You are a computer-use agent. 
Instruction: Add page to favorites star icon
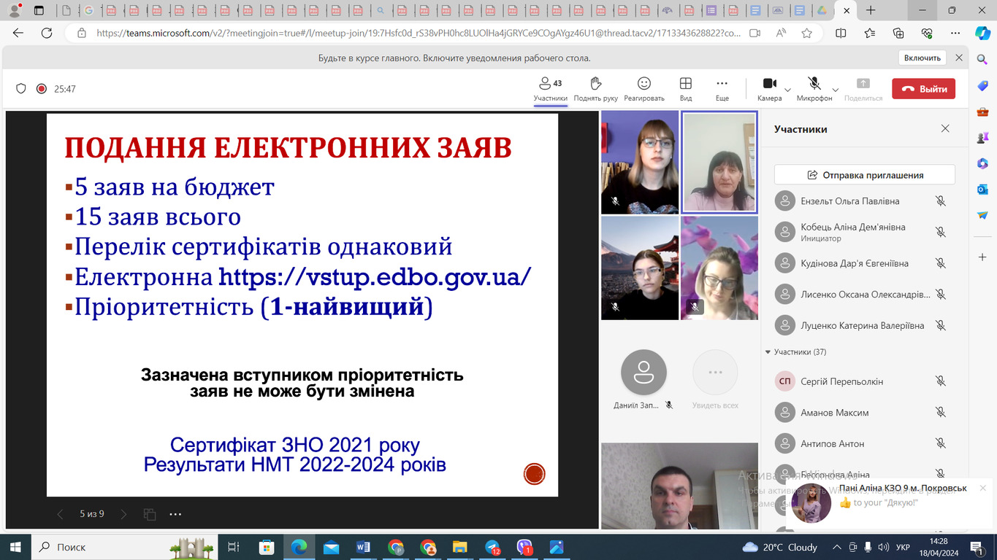tap(806, 33)
